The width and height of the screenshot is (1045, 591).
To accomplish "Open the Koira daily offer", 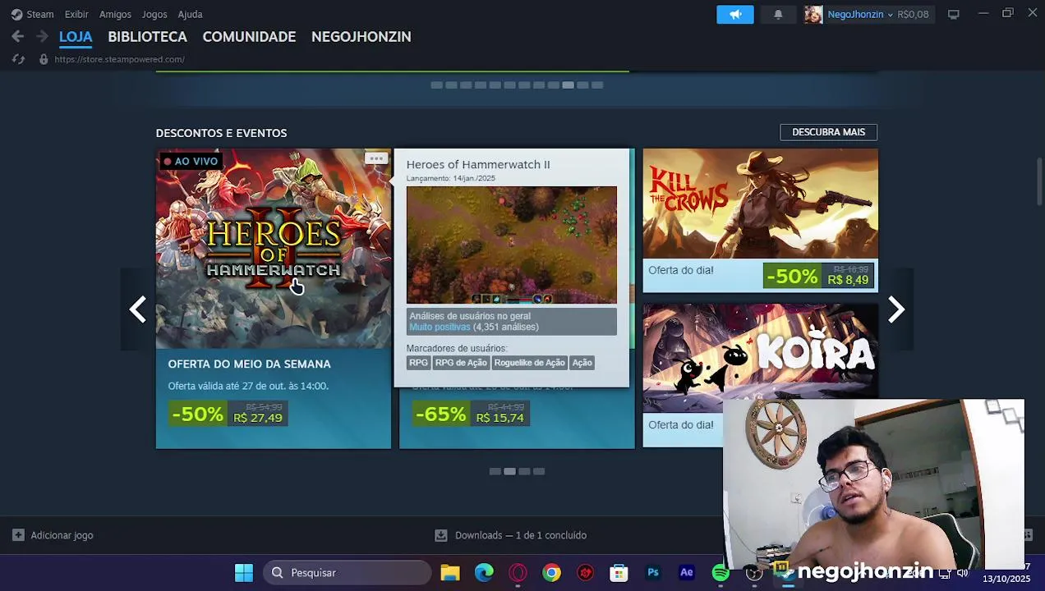I will (x=760, y=358).
